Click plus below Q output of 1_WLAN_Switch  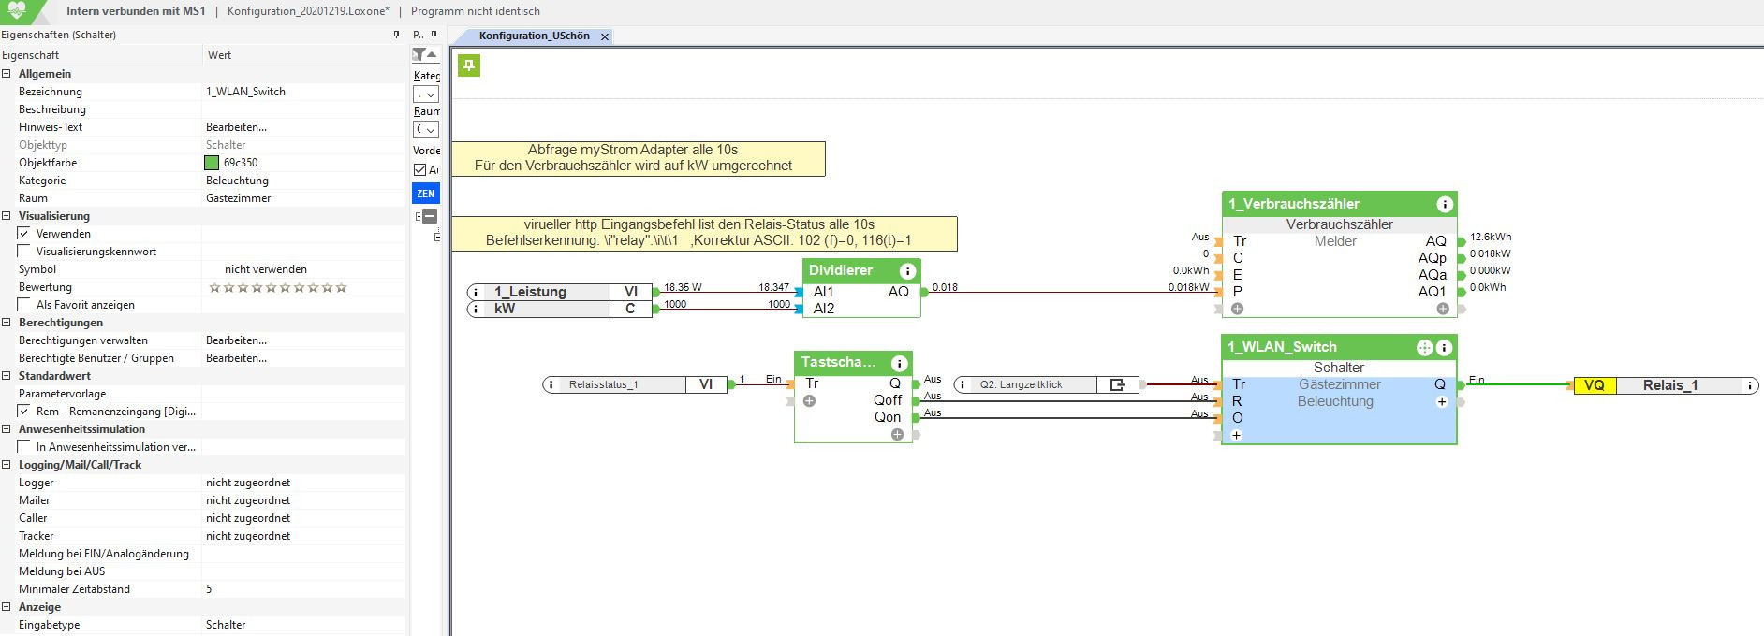pyautogui.click(x=1442, y=401)
